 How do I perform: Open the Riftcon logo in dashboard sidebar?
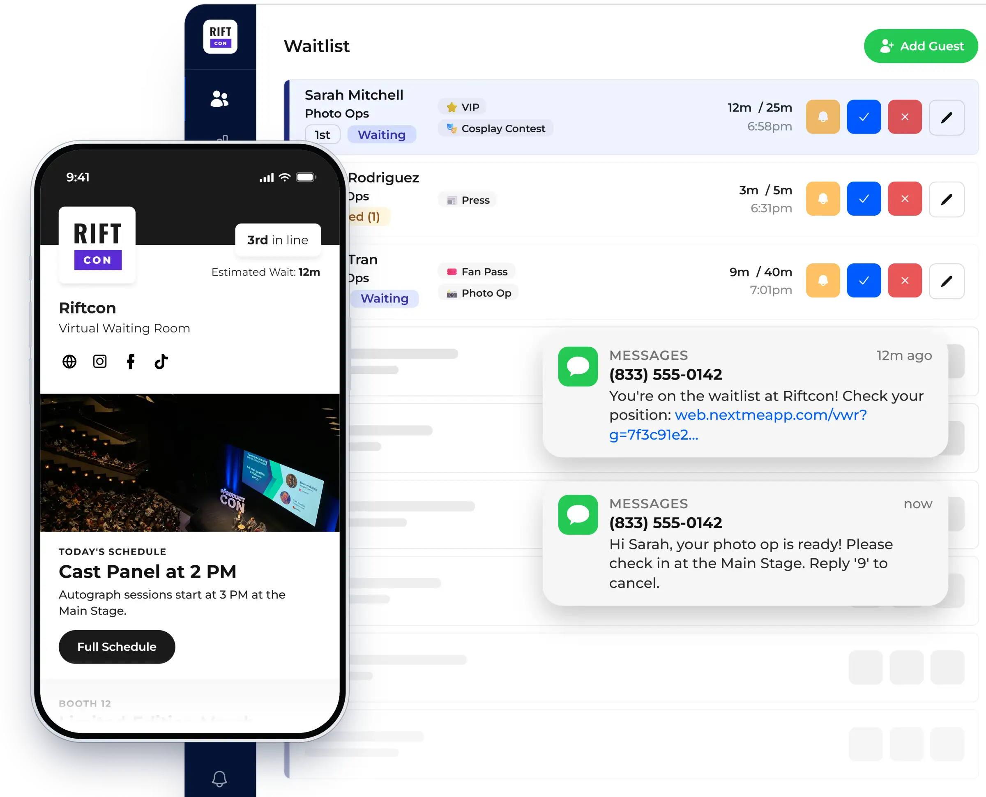220,37
